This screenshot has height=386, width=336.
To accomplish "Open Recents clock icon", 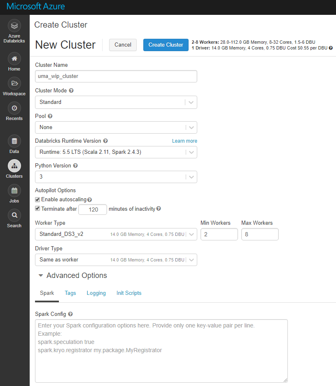I will [14, 108].
